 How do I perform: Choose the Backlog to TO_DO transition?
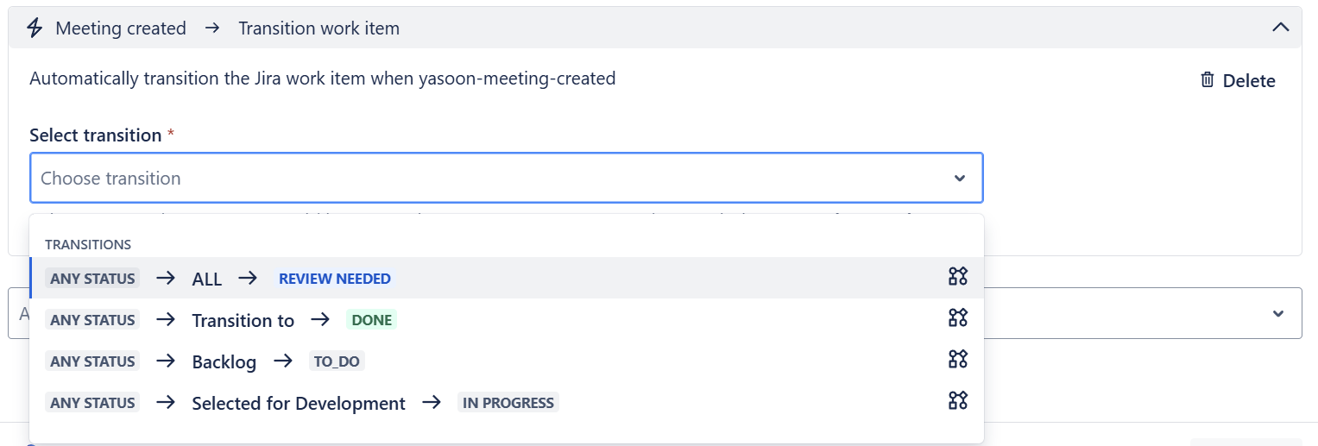[x=224, y=361]
